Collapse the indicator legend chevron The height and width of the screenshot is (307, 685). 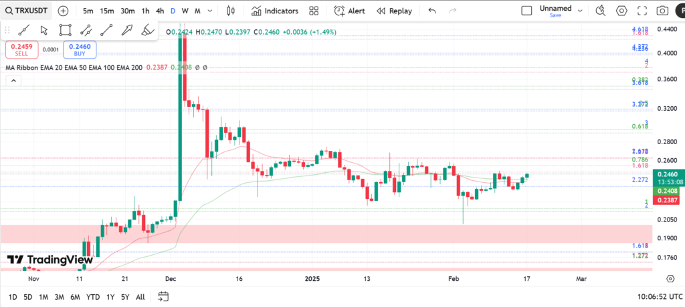(x=12, y=80)
